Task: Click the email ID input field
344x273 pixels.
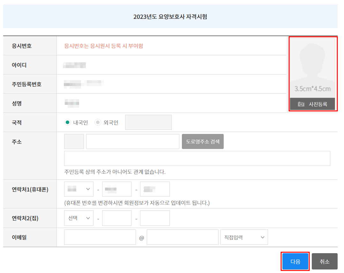Action: 100,237
